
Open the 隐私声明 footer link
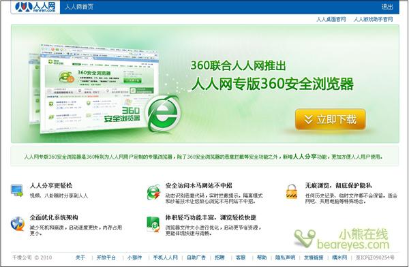coord(285,257)
